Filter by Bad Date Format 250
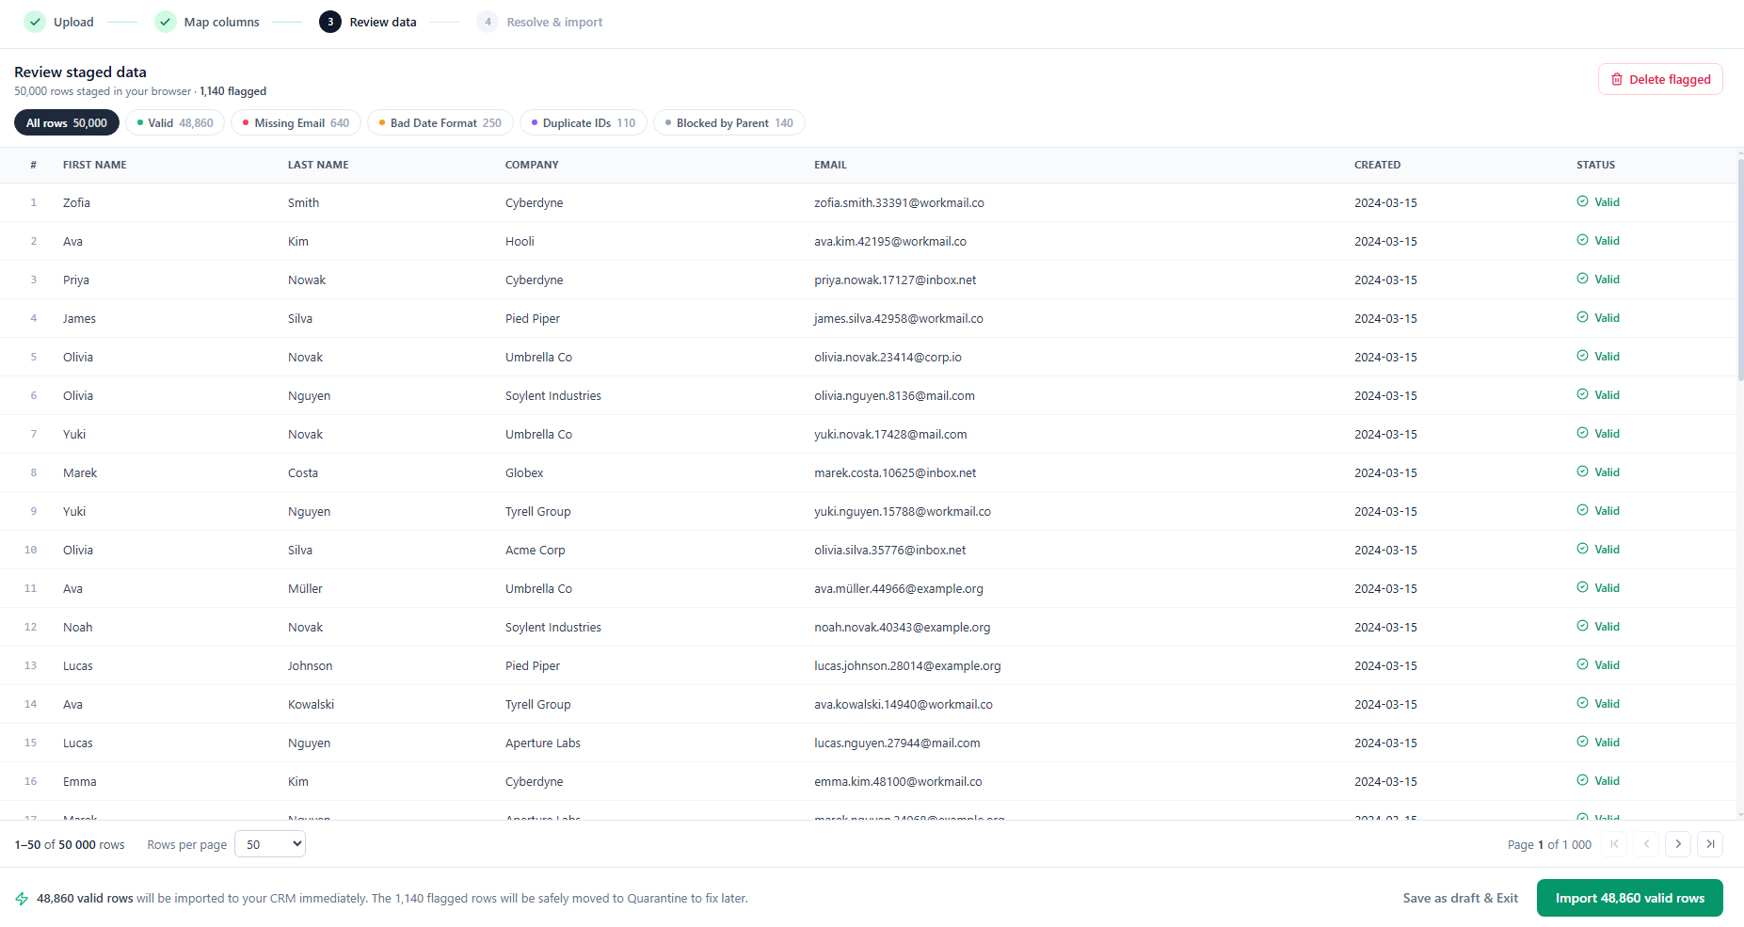Screen dimensions: 1744x927 click(440, 123)
